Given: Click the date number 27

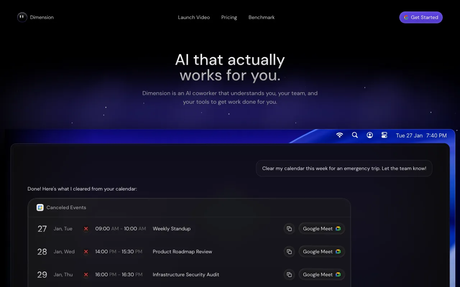Looking at the screenshot, I should (42, 229).
